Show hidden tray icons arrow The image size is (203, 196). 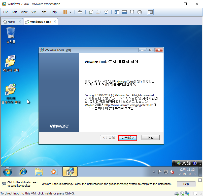(x=154, y=172)
